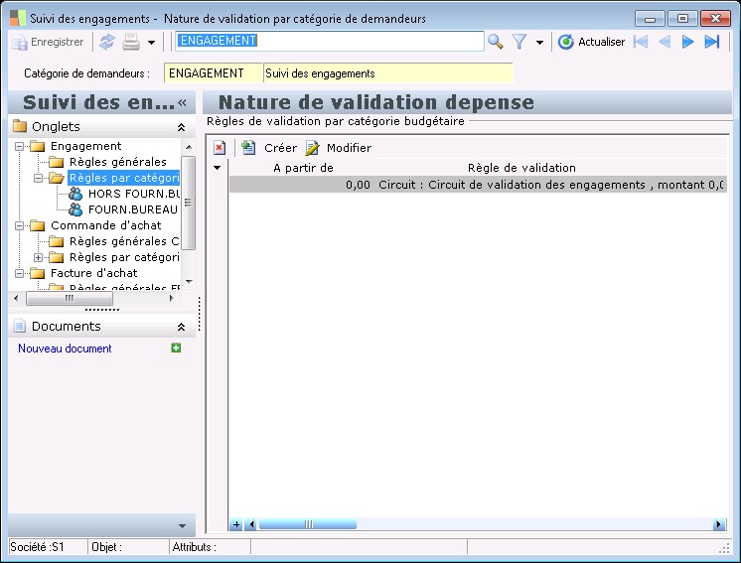Expand Règles par catégorie under Commande d'achat

pyautogui.click(x=39, y=257)
